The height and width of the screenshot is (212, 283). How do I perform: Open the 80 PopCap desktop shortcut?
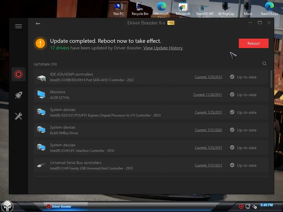226,10
